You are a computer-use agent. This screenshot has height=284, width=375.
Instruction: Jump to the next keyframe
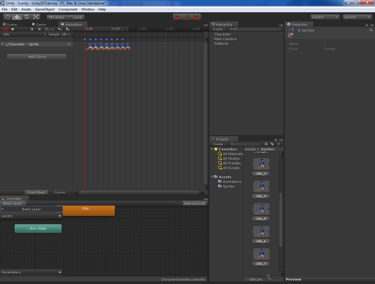pyautogui.click(x=39, y=29)
